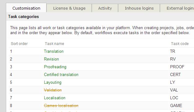The image size is (194, 112).
Task: Select the TR task code cell
Action: (173, 51)
